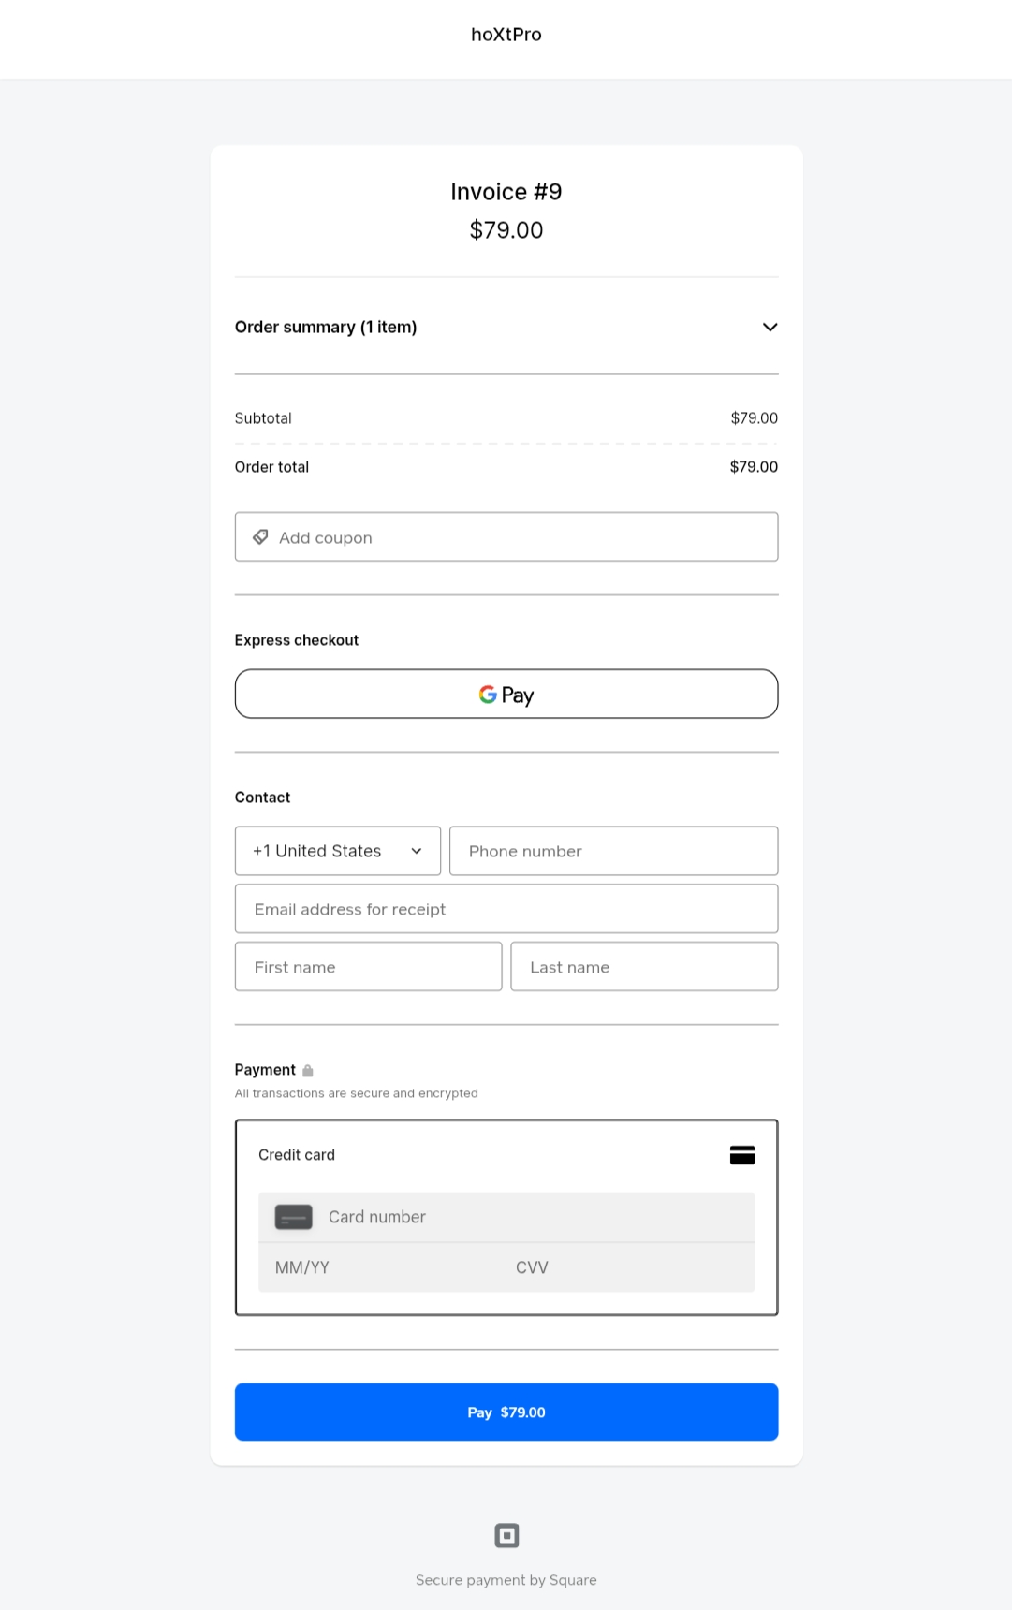Click the Square logo in footer

tap(506, 1535)
